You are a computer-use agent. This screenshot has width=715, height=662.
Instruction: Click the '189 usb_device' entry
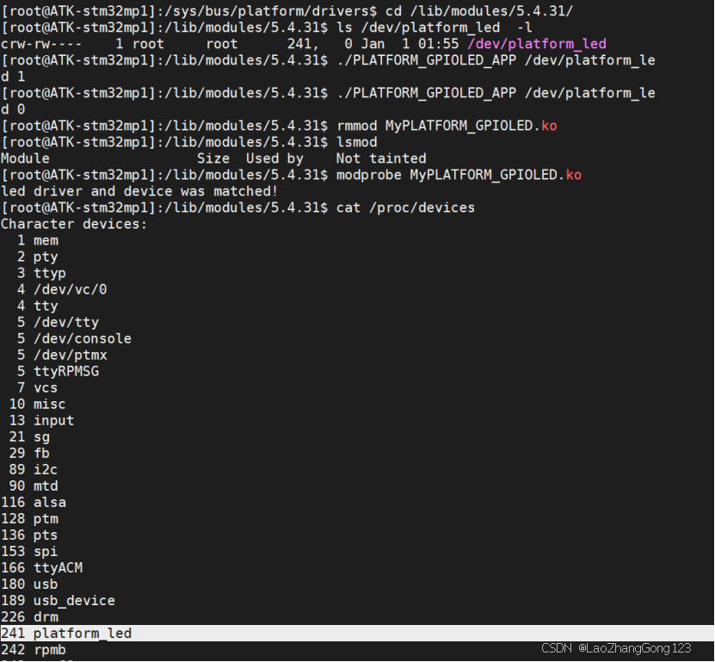click(x=58, y=600)
